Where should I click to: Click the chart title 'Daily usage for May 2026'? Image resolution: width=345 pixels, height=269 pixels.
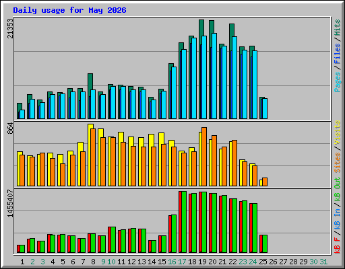[x=69, y=11]
